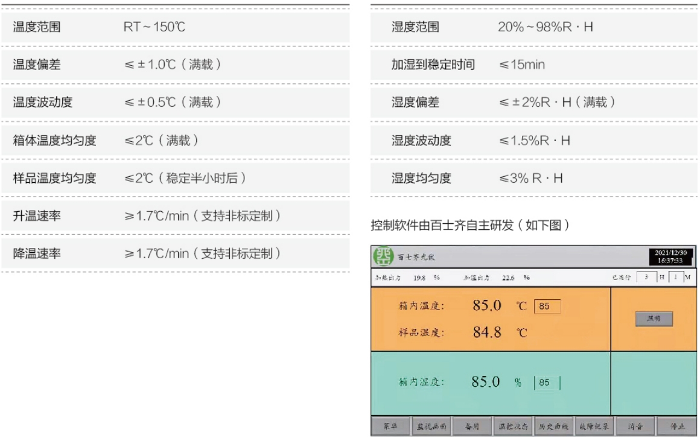Image resolution: width=700 pixels, height=441 pixels.
Task: Mute the alarm with 消音
Action: coord(635,426)
